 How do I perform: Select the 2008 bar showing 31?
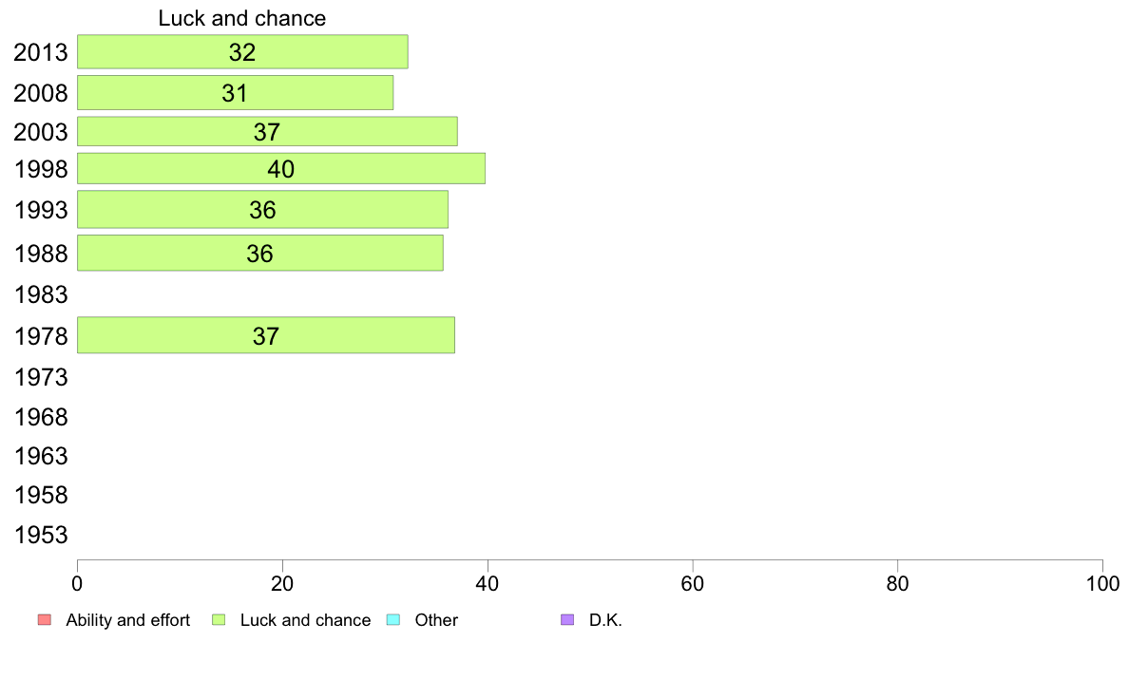(236, 93)
